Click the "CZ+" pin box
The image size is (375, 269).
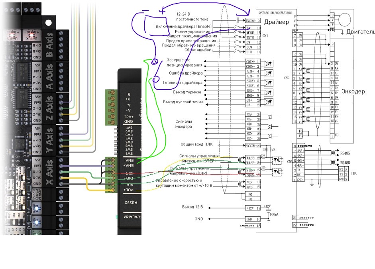[253, 100]
